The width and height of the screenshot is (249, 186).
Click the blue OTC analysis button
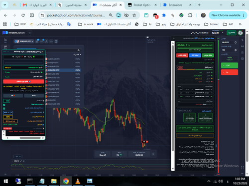195,55
